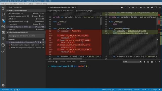Open the Debug view in activity bar
Viewport: 162px width, 91px height.
(x=3, y=27)
